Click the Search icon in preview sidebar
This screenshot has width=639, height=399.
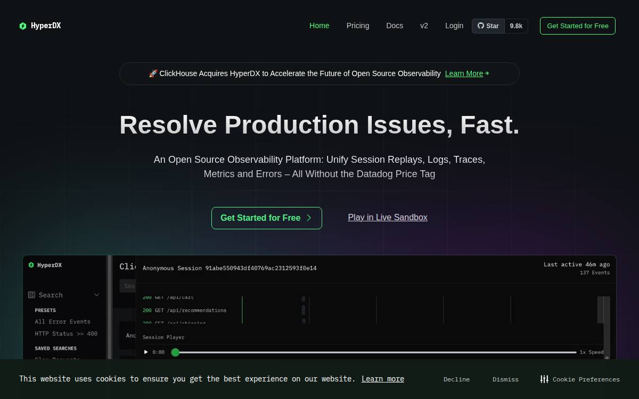pyautogui.click(x=31, y=295)
